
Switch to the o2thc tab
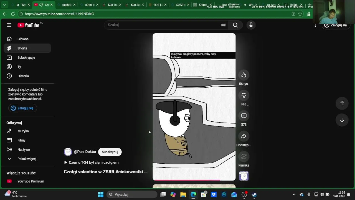[x=90, y=5]
